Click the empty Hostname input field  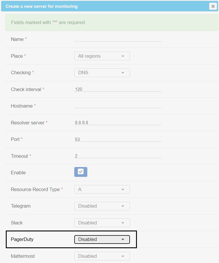[x=117, y=106]
